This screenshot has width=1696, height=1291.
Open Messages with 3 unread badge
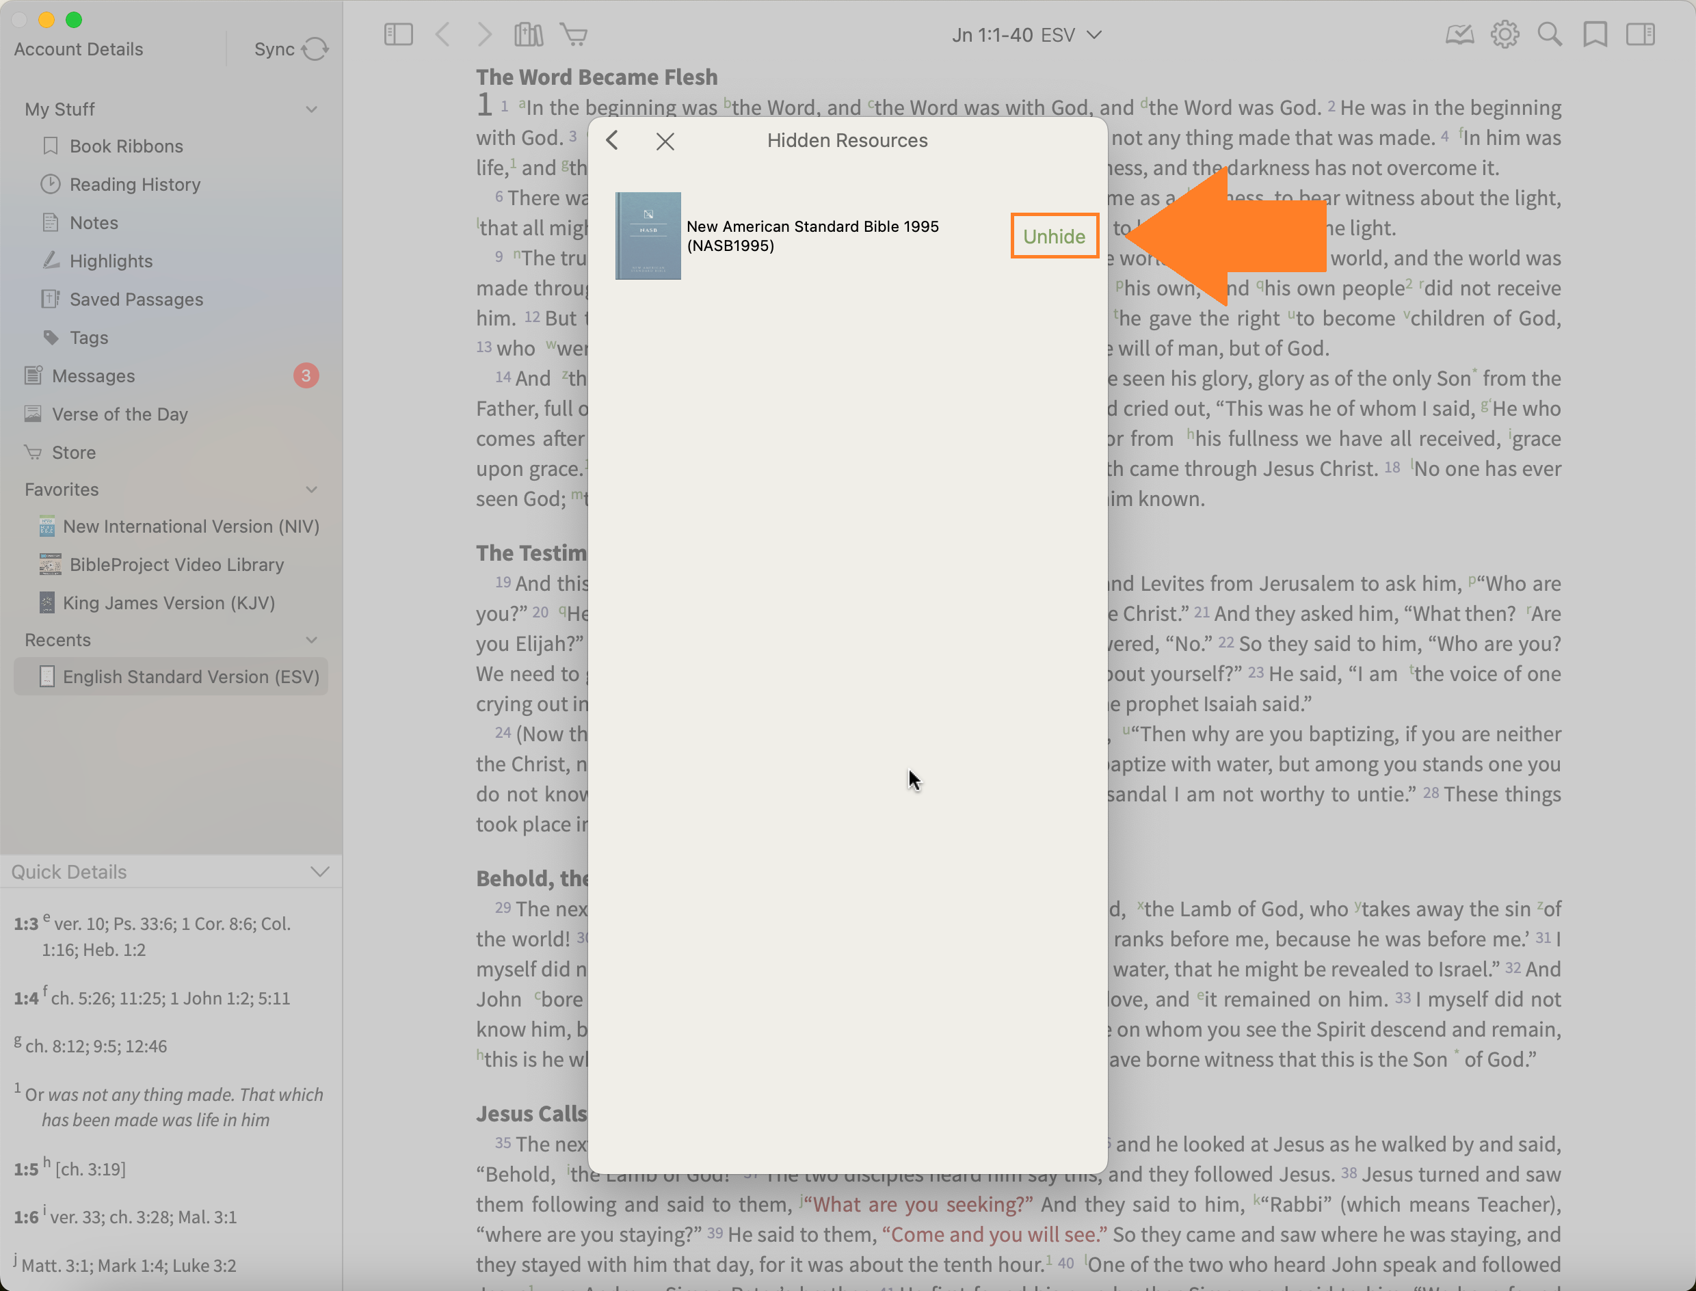click(94, 376)
